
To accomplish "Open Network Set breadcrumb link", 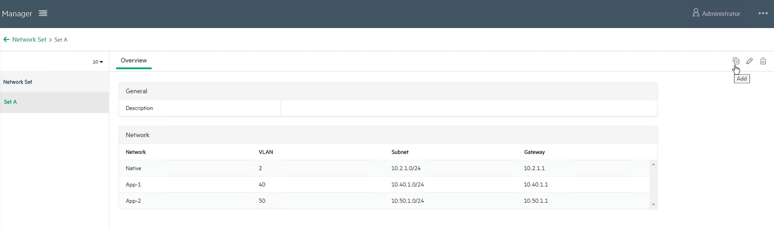I will [x=29, y=40].
